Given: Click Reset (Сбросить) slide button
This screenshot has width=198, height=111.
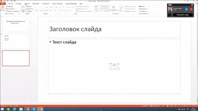Looking at the screenshot, I should point(30,9).
